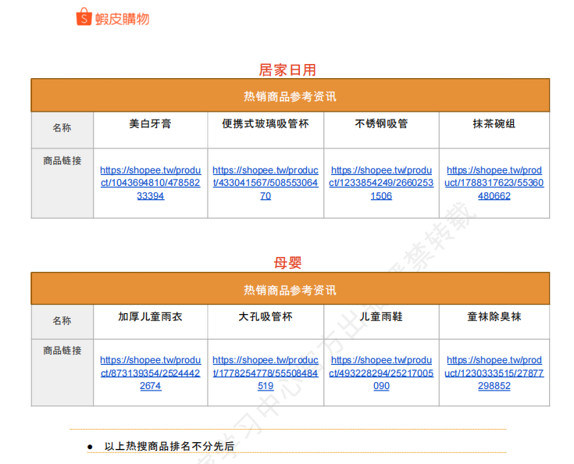Select the 居家日用 section heading

[x=287, y=70]
